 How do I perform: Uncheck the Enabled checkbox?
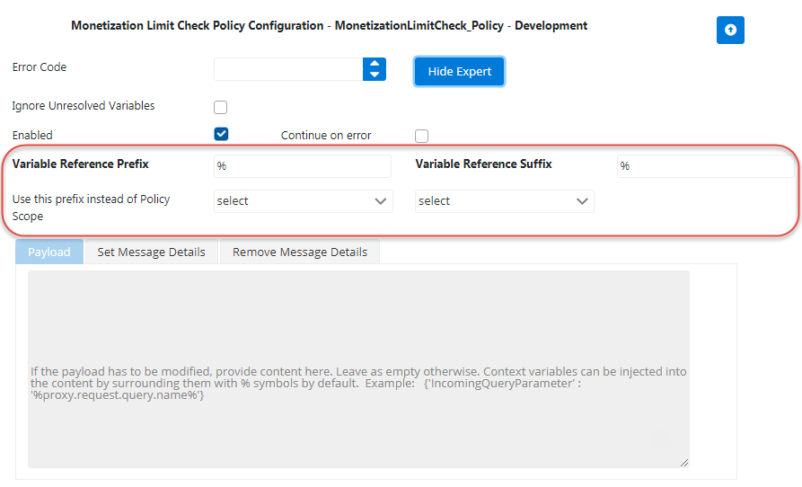point(221,134)
